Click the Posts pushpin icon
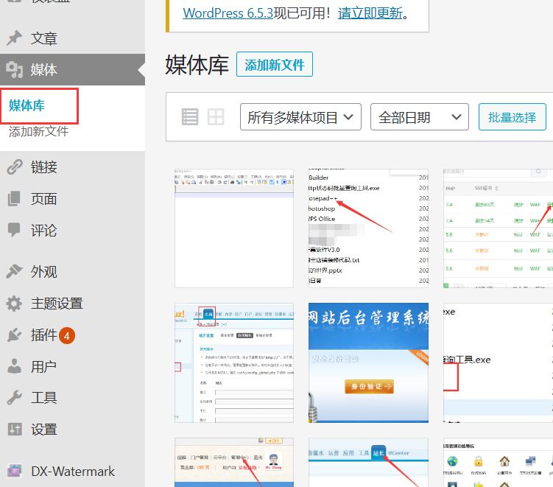 [14, 38]
